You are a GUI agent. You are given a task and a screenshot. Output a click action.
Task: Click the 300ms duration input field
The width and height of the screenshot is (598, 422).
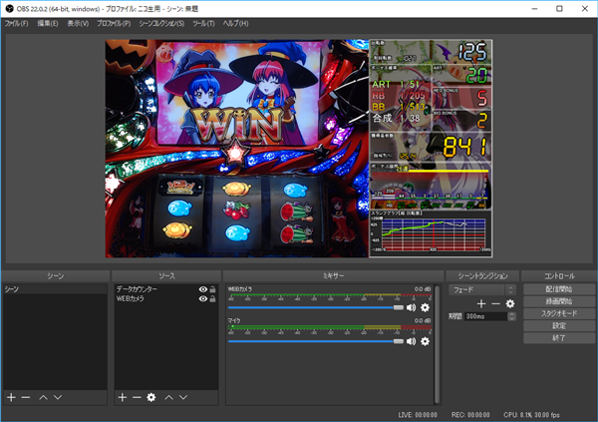(486, 316)
